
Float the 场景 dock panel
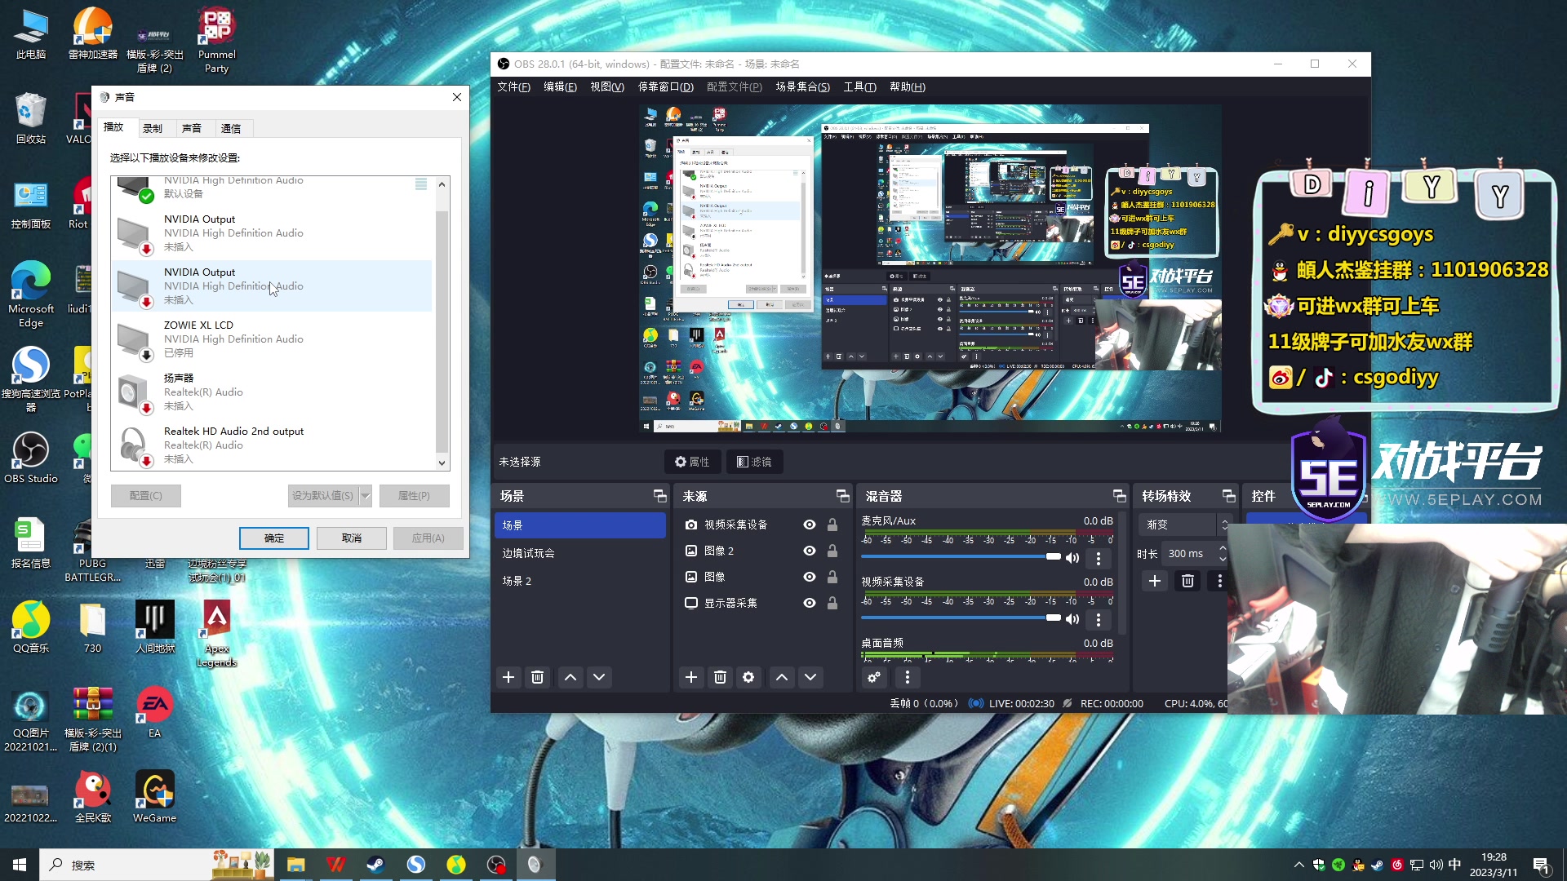659,496
